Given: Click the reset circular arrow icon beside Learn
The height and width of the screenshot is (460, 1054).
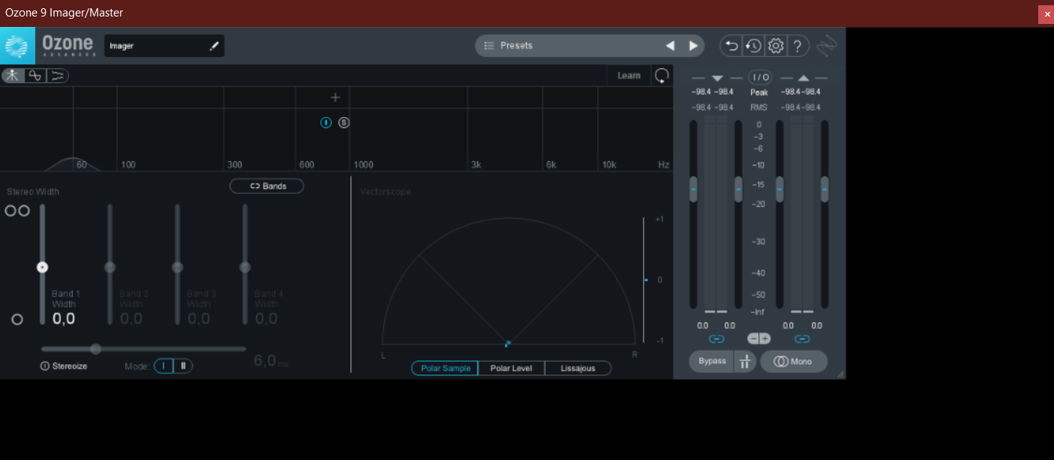Looking at the screenshot, I should pyautogui.click(x=662, y=76).
